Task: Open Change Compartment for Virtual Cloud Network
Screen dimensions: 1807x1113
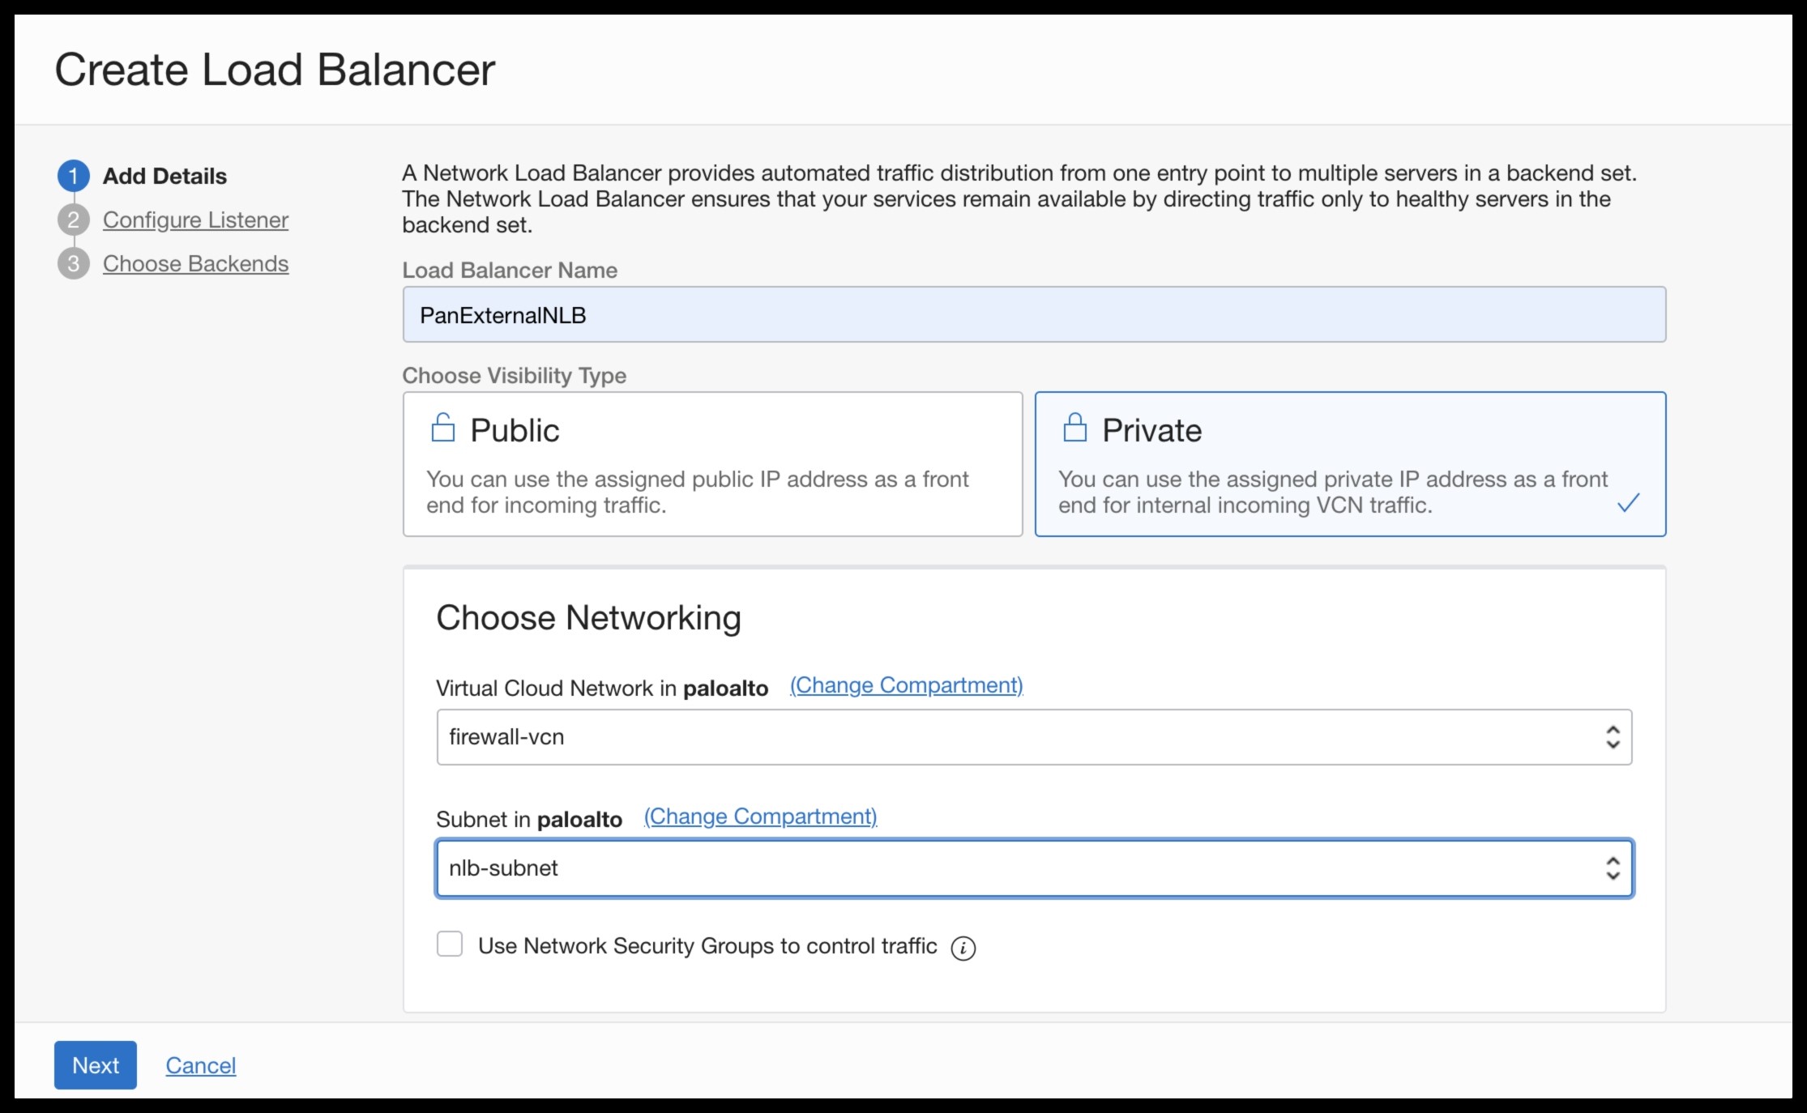Action: click(x=905, y=685)
